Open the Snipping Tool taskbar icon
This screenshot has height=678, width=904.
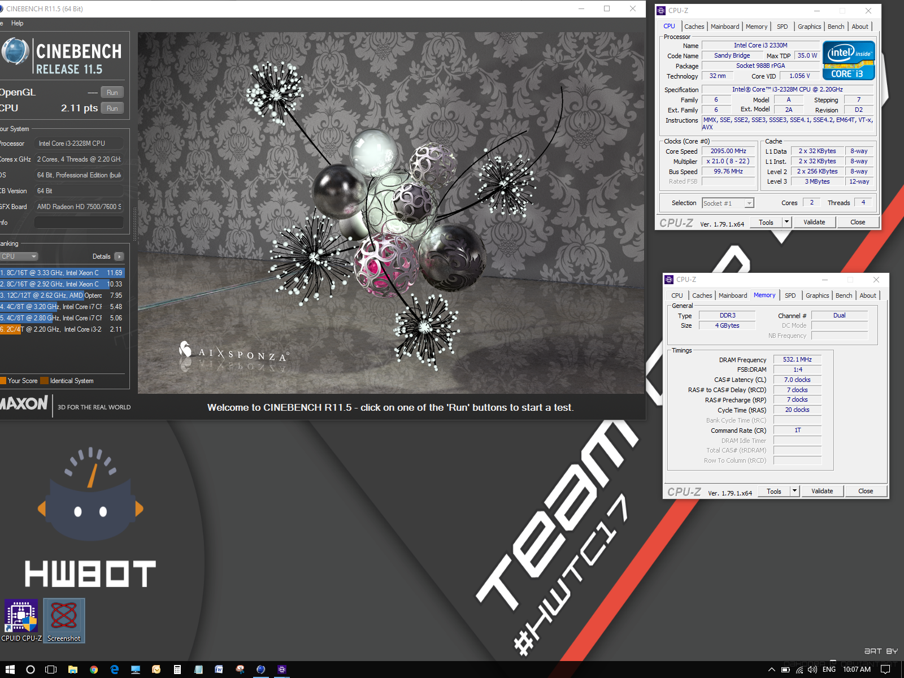tap(240, 670)
